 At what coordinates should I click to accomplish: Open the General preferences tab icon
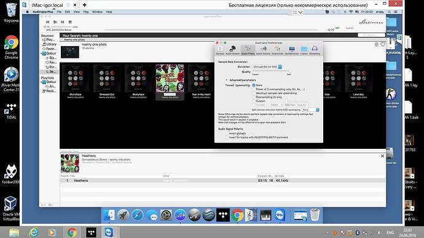pyautogui.click(x=220, y=50)
